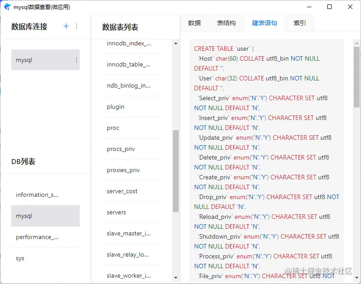Open the proc table
Viewport: 361px width, 284px height.
pos(132,128)
